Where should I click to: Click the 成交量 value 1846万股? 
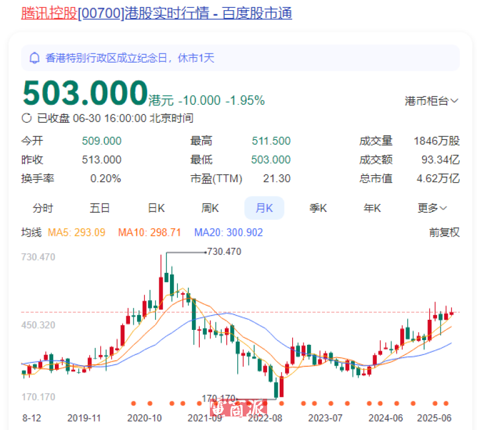(x=436, y=141)
